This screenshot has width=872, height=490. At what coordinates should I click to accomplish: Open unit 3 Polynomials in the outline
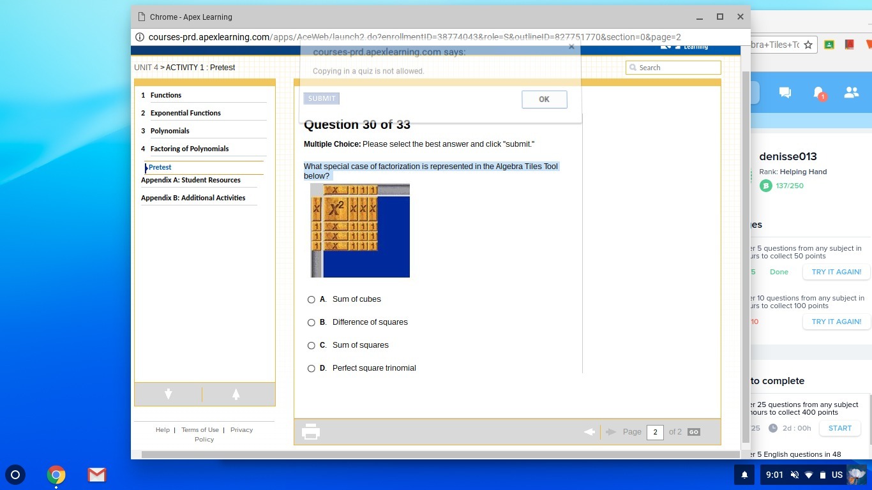click(x=170, y=131)
